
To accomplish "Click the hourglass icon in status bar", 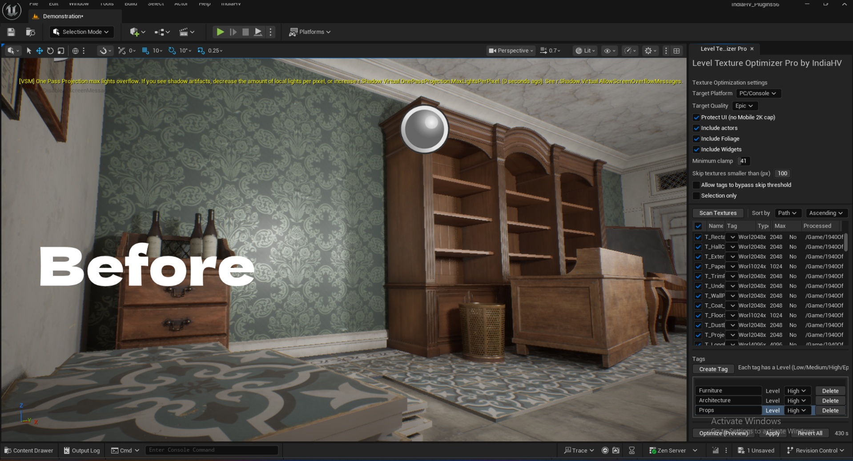I will [x=632, y=450].
